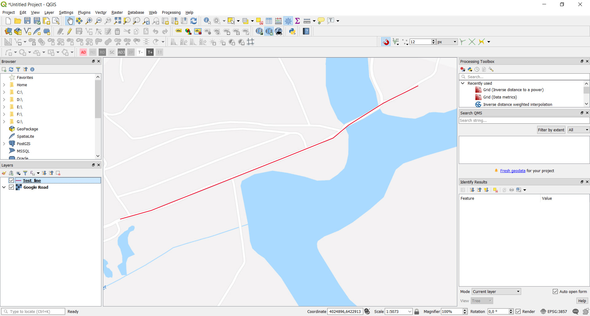The image size is (590, 316).
Task: Open the Vector menu
Action: [101, 12]
